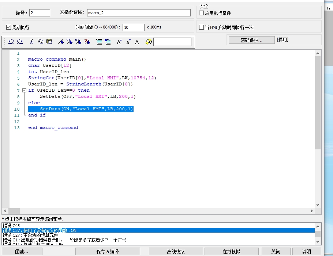Image resolution: width=333 pixels, height=256 pixels.
Task: Click the Paste clipboard icon
Action: [49, 42]
